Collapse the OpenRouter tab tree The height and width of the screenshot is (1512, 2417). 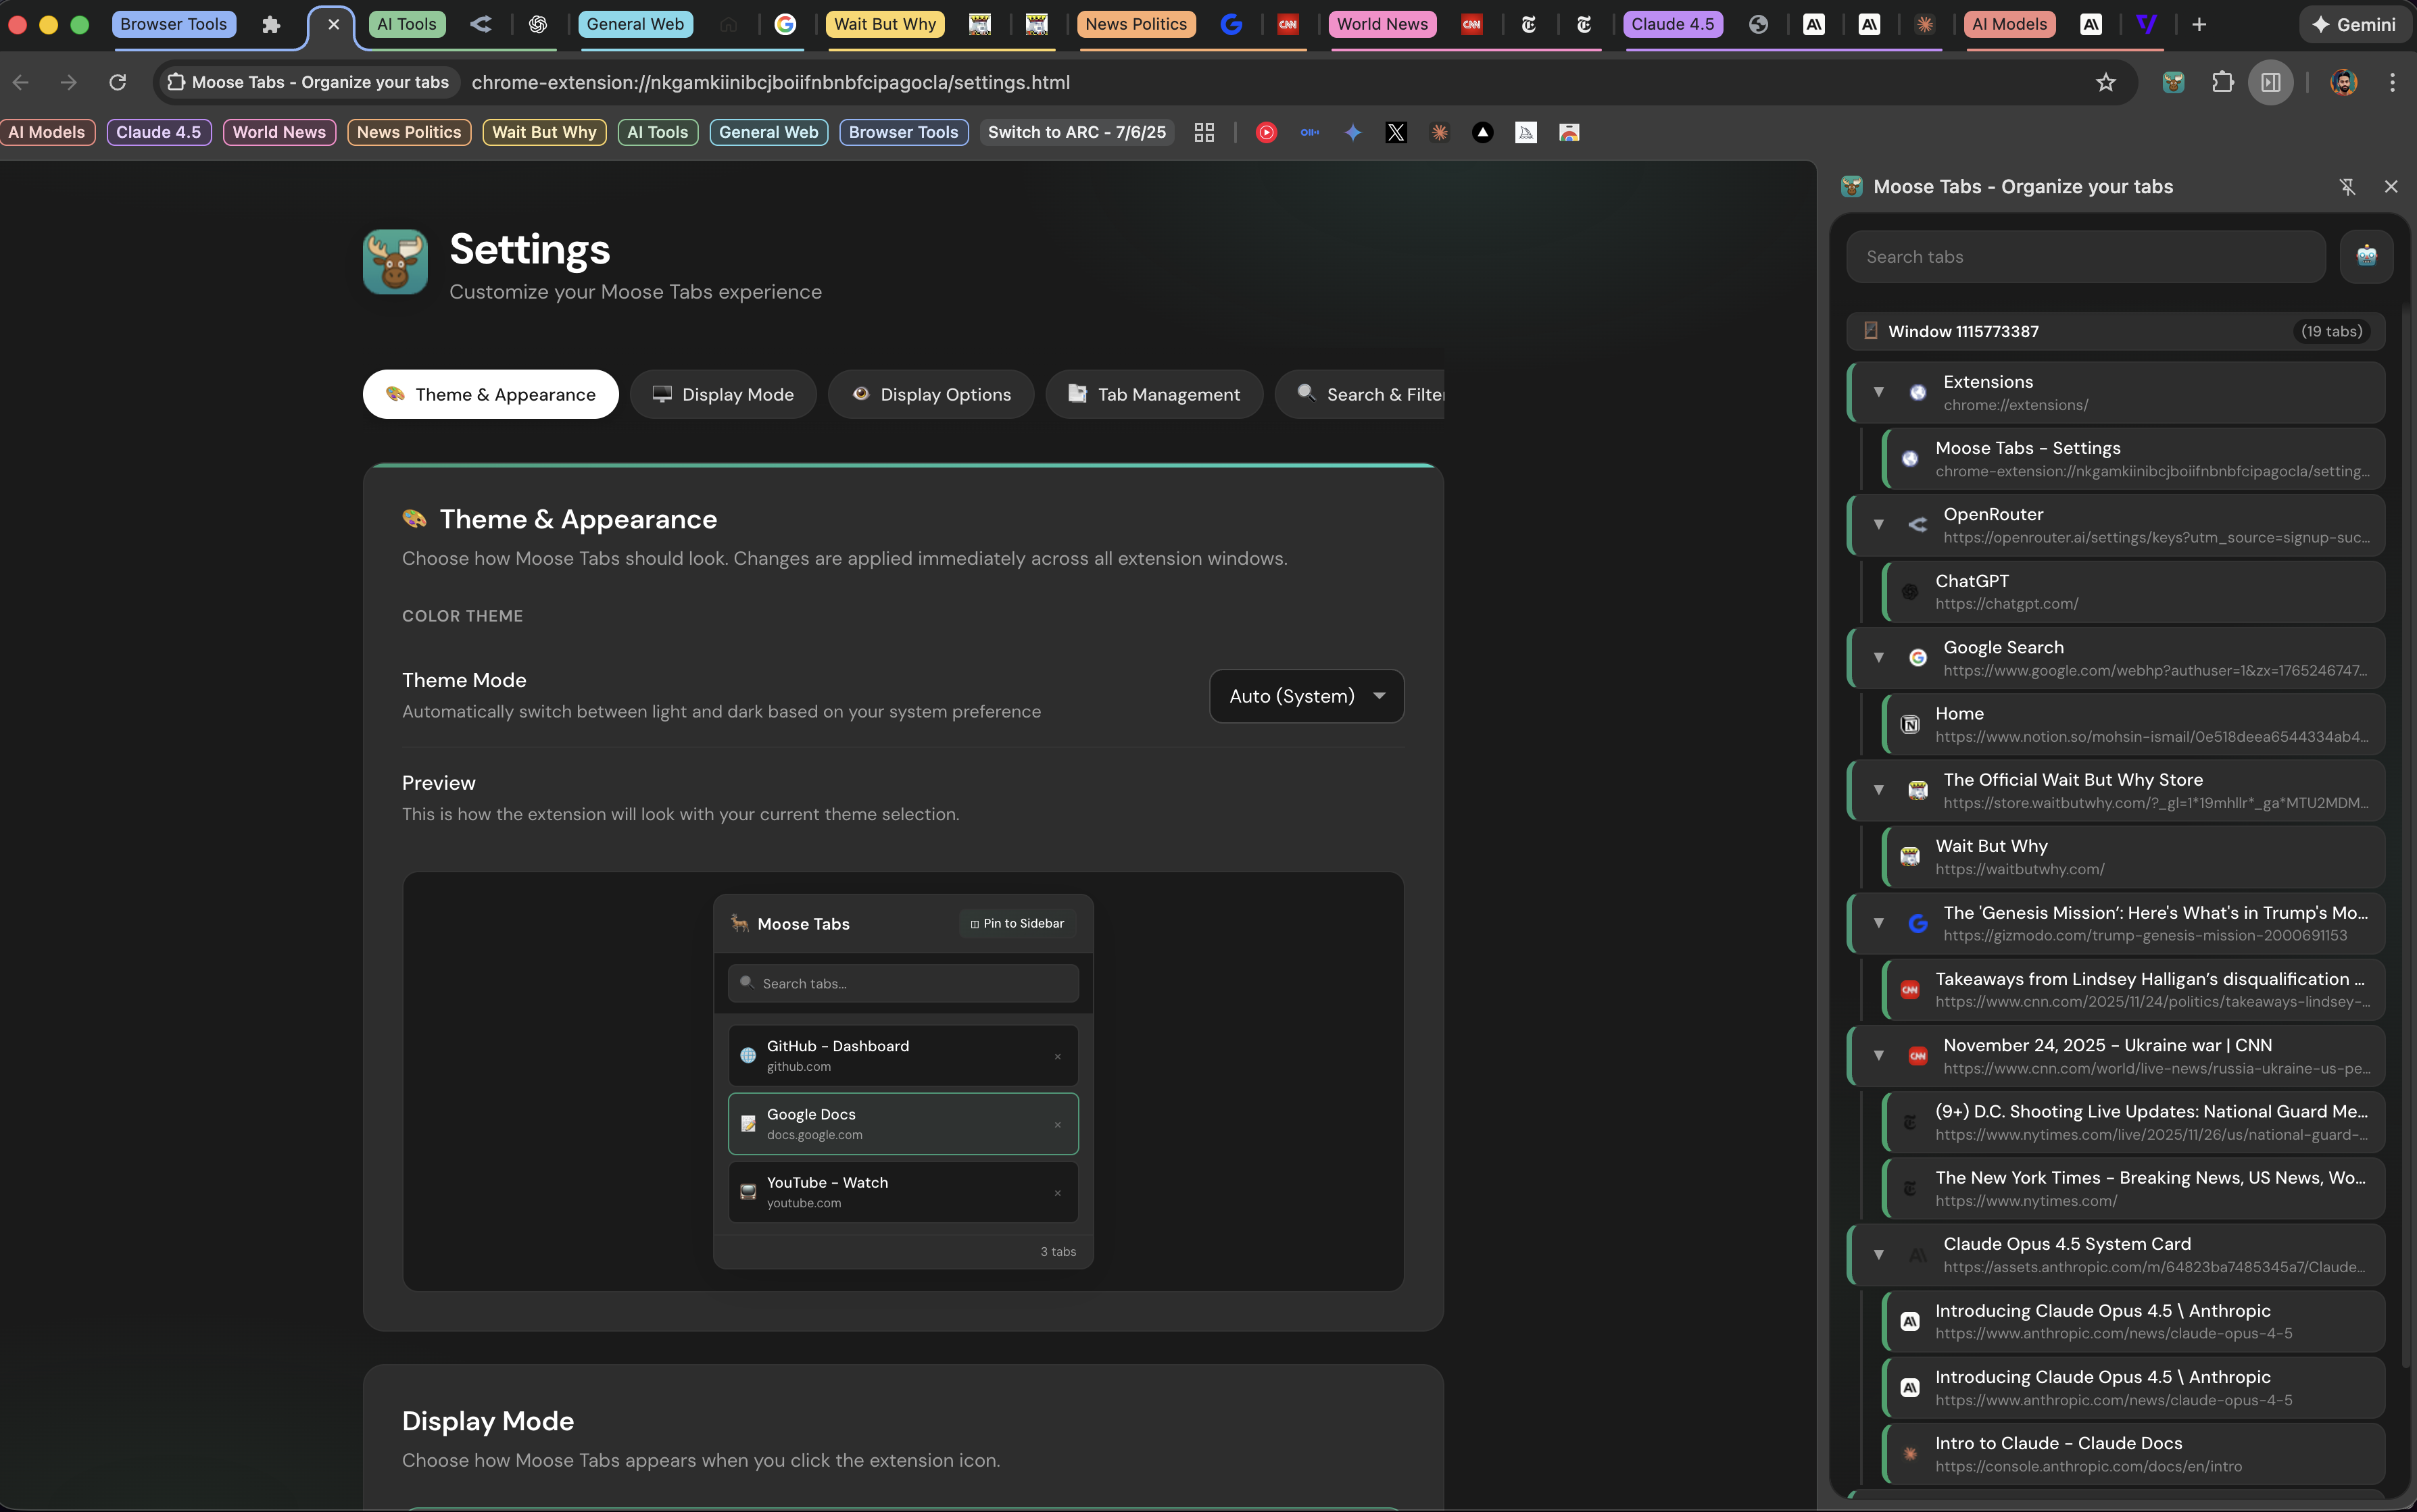[1879, 525]
